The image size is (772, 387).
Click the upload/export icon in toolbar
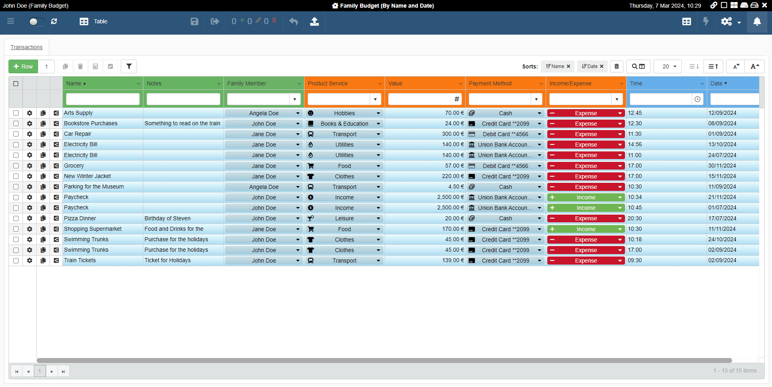point(315,21)
